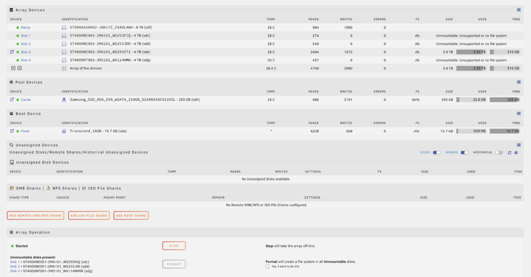
Task: Click Disk 4 drive icon
Action: [x=64, y=60]
